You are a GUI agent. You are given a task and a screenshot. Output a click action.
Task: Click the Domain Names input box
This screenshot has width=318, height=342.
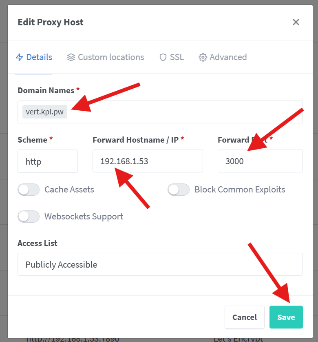click(x=183, y=112)
